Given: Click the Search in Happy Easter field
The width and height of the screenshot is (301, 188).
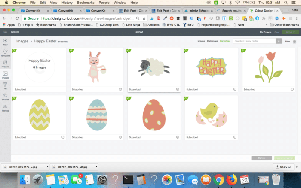Looking at the screenshot, I should coord(254,41).
